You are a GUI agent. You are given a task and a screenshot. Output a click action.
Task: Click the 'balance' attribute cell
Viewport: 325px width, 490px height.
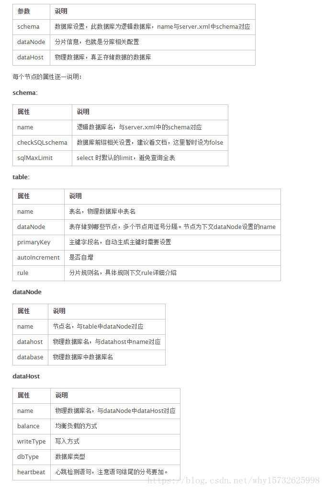pyautogui.click(x=32, y=426)
